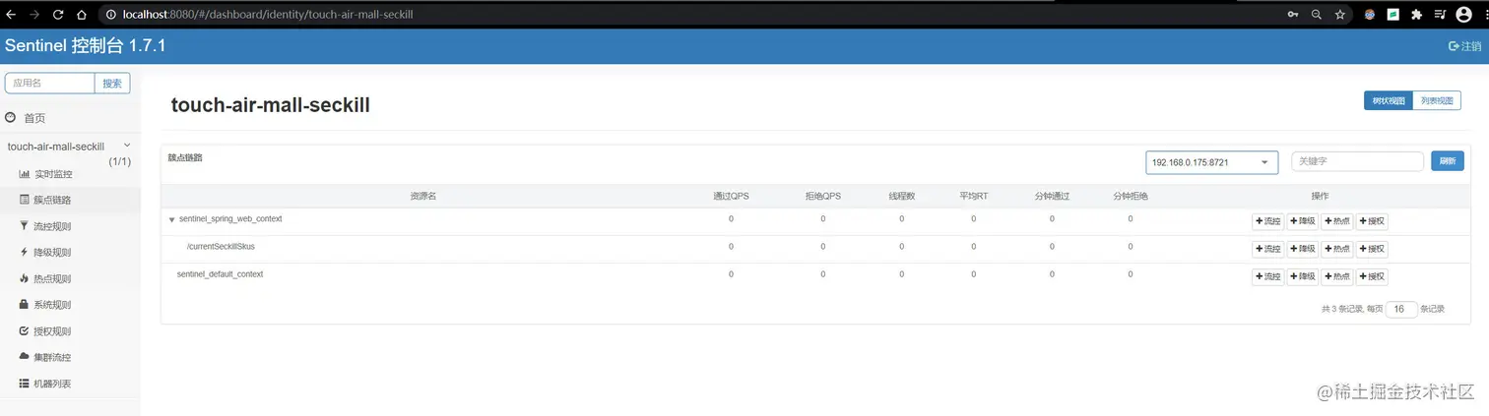Bookmark this page with the star icon
The height and width of the screenshot is (416, 1489).
[x=1340, y=15]
